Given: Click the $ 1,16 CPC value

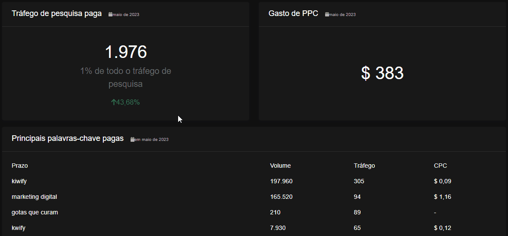Looking at the screenshot, I should tap(442, 197).
